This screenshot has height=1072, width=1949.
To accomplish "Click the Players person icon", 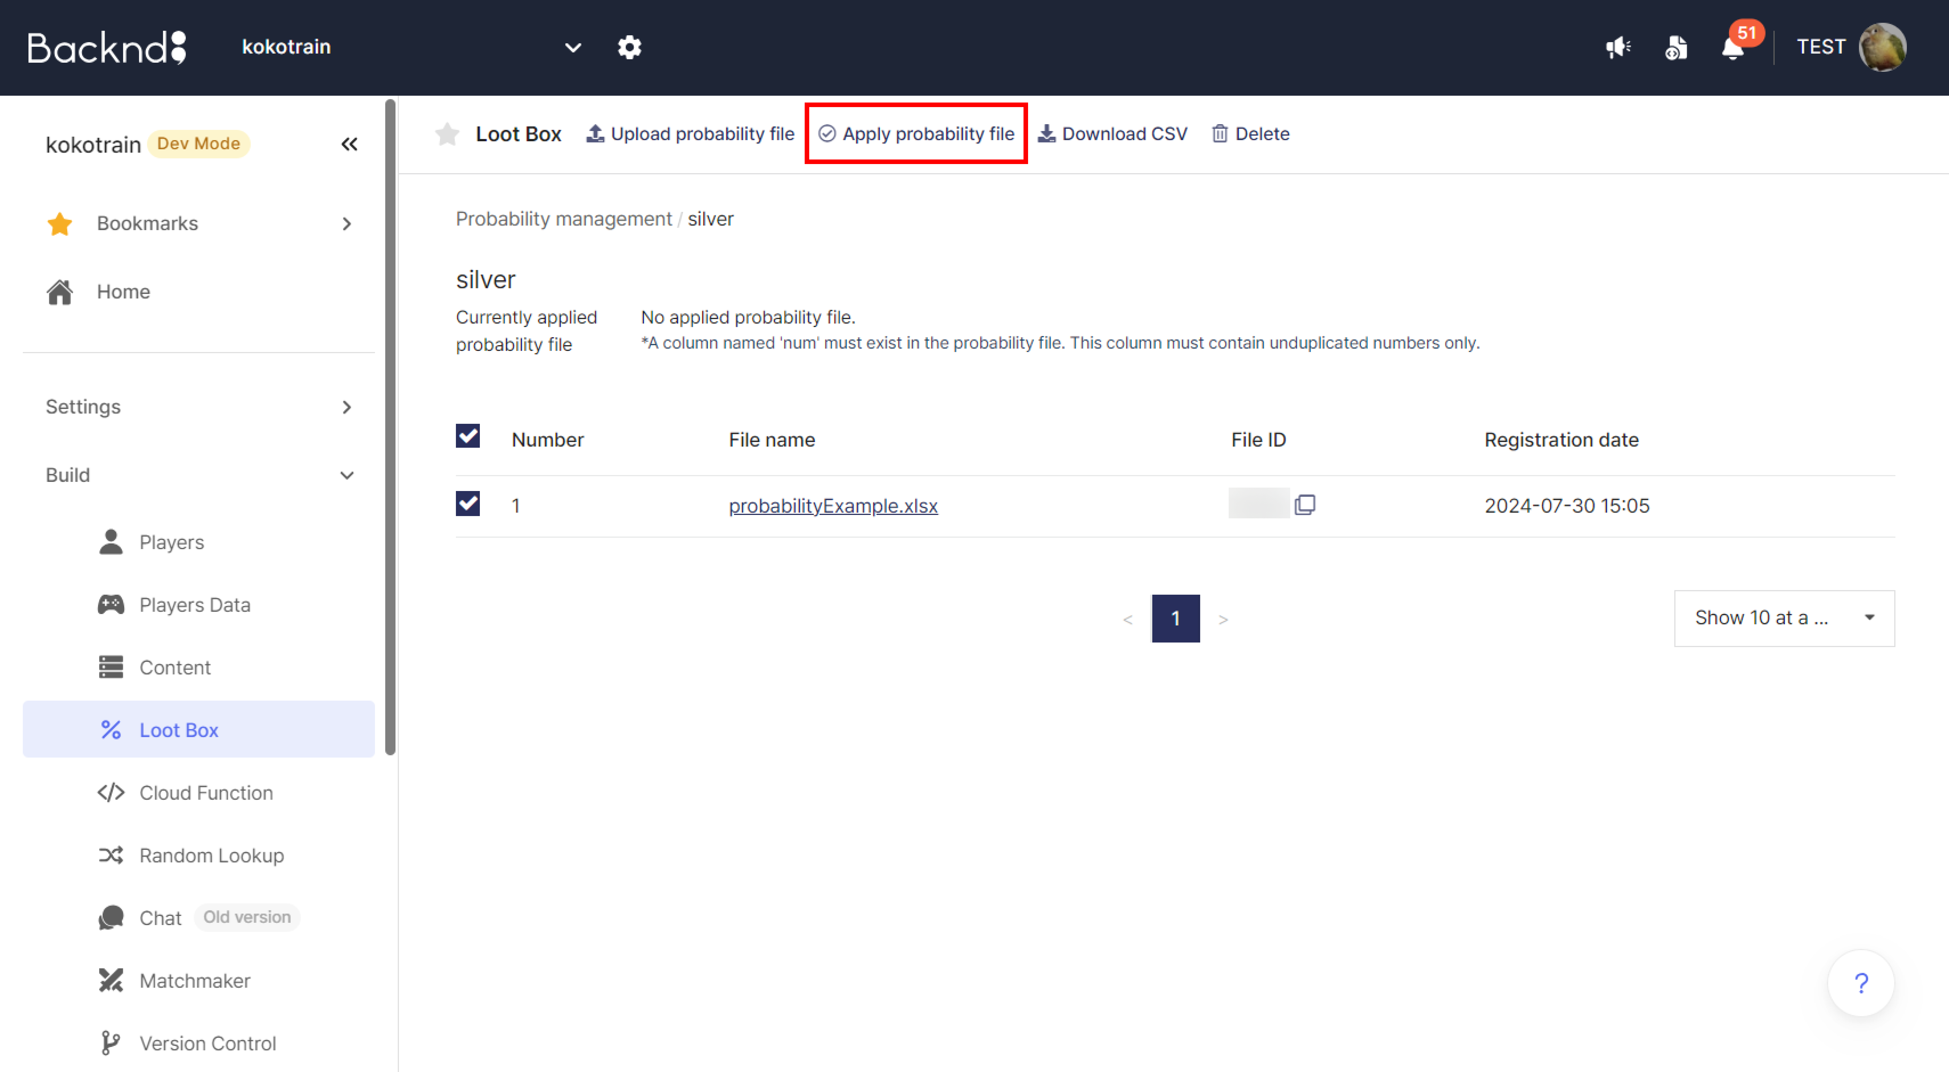I will pos(111,542).
